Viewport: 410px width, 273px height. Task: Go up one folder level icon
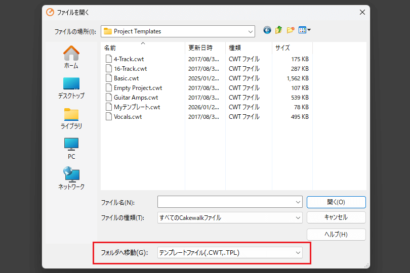279,30
